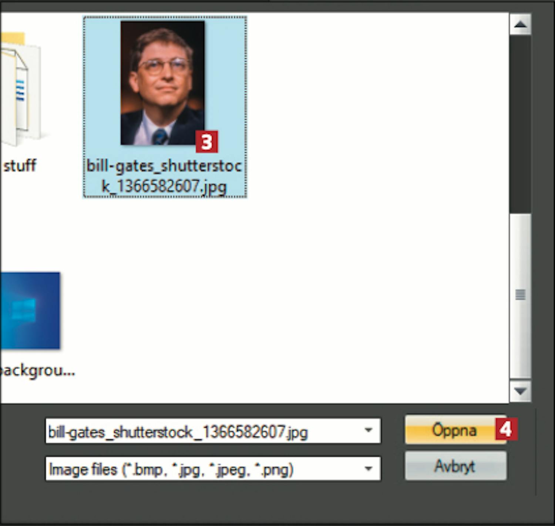Click the scrollbar down arrow

point(520,391)
